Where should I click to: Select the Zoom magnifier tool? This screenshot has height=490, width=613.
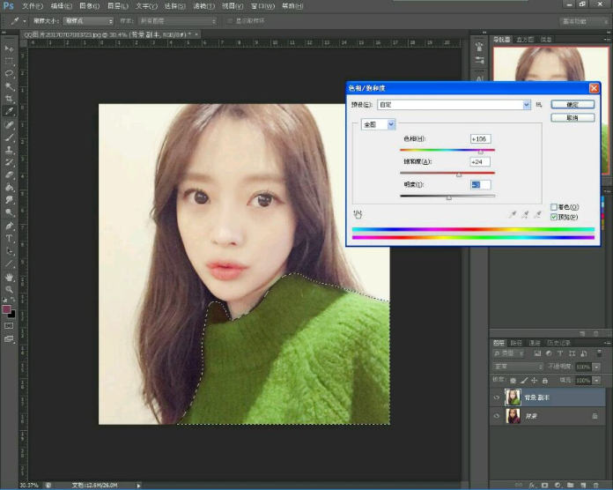(10, 289)
